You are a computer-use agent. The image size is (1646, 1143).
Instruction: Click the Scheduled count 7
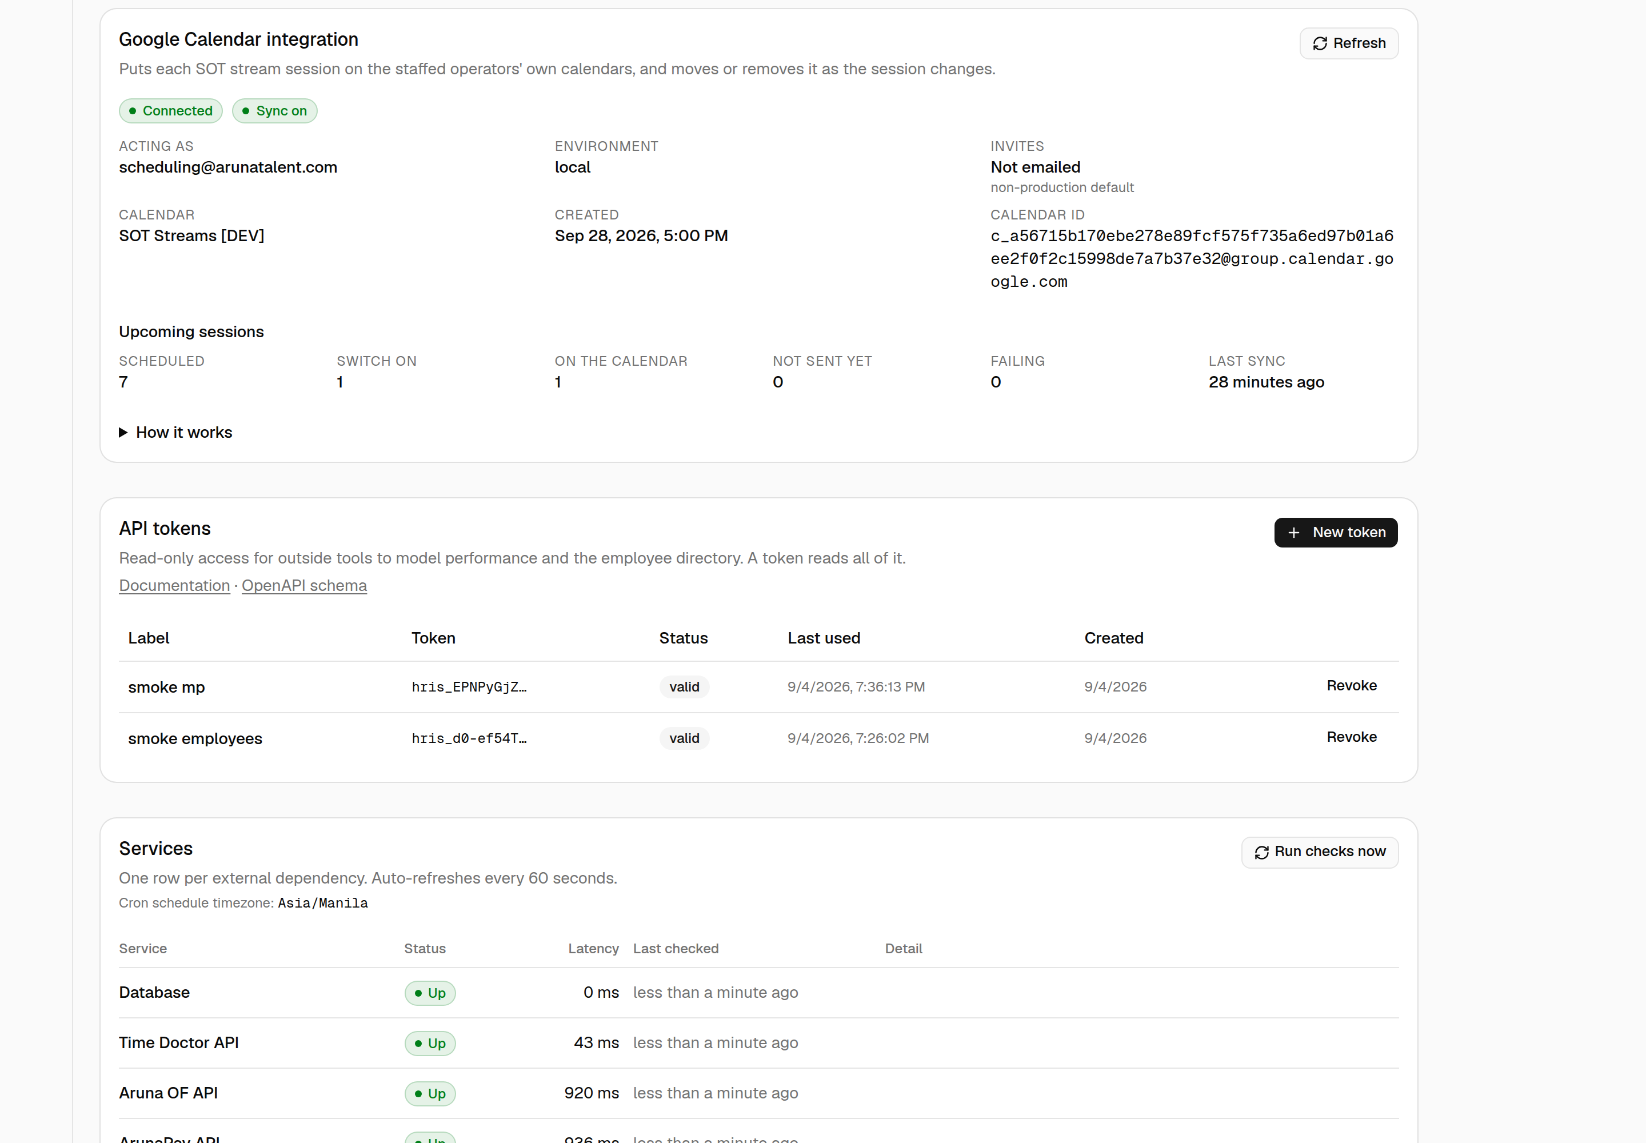tap(123, 382)
